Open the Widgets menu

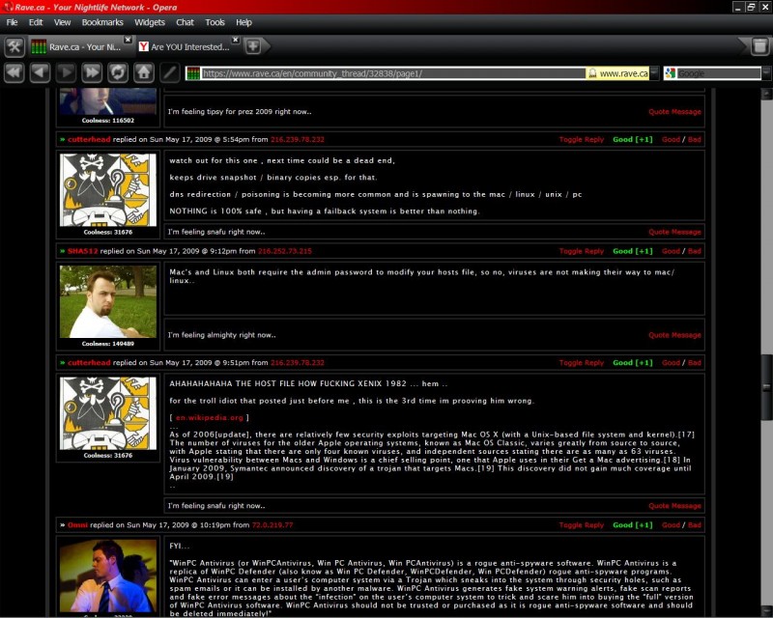pos(150,22)
